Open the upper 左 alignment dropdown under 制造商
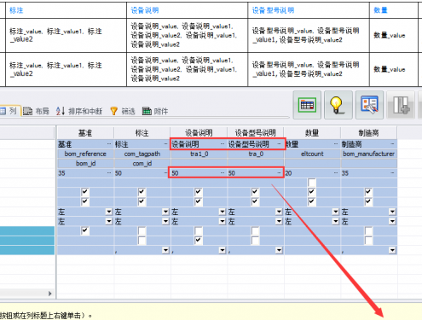This screenshot has height=320, width=422. coord(392,212)
